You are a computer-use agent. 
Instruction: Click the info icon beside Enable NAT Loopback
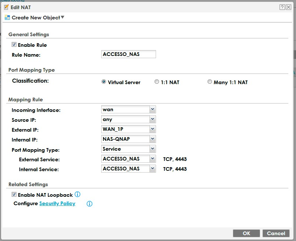[77, 194]
